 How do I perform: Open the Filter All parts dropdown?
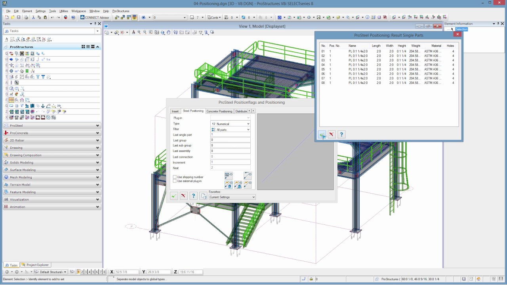231,129
